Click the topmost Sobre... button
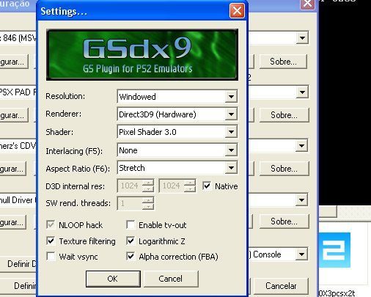371x297 pixels. 283,62
